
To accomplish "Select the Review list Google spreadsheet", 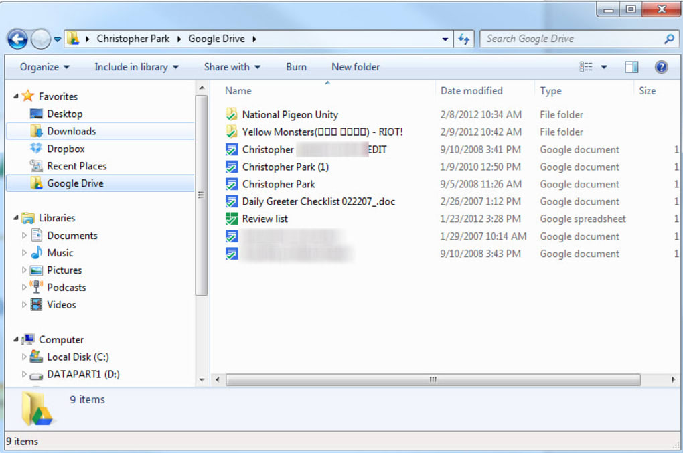I will coord(264,219).
